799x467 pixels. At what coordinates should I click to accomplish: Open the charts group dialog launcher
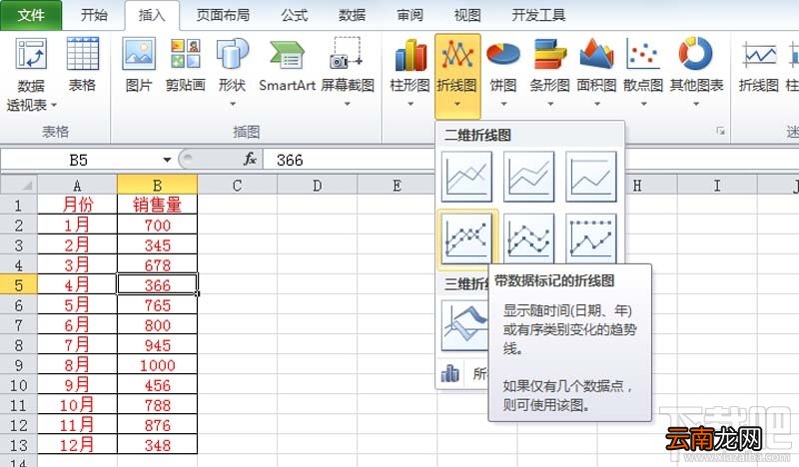pos(720,131)
